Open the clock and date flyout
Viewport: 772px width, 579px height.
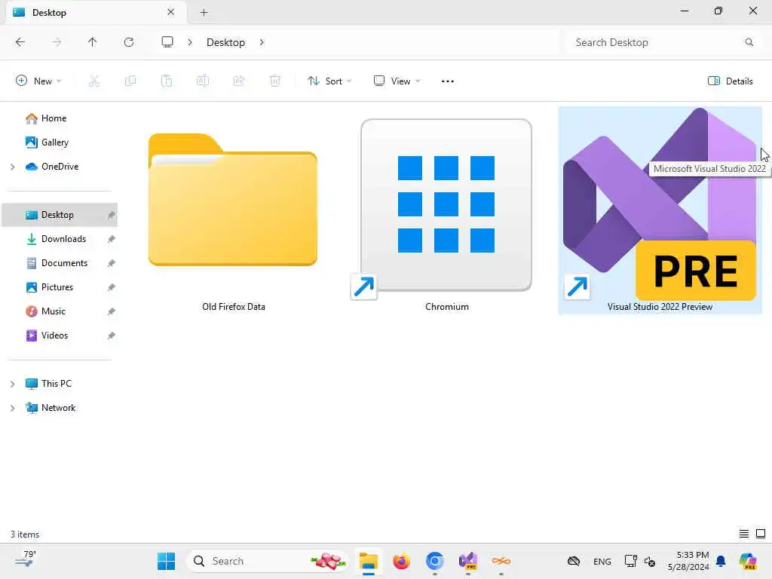pos(688,561)
